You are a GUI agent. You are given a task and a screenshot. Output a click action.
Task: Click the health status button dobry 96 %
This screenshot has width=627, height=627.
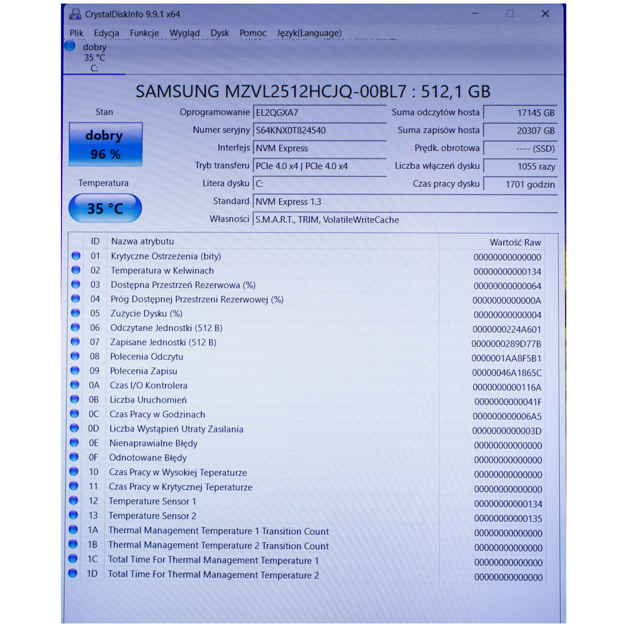(x=106, y=144)
